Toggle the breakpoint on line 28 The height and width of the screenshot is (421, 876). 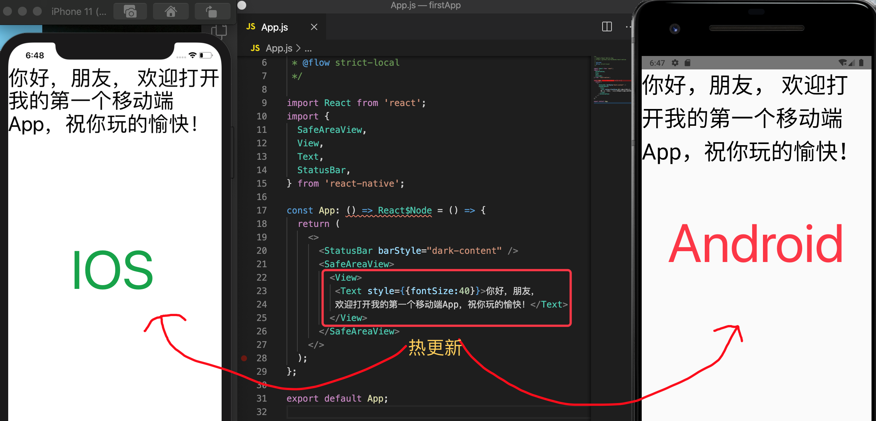coord(244,358)
